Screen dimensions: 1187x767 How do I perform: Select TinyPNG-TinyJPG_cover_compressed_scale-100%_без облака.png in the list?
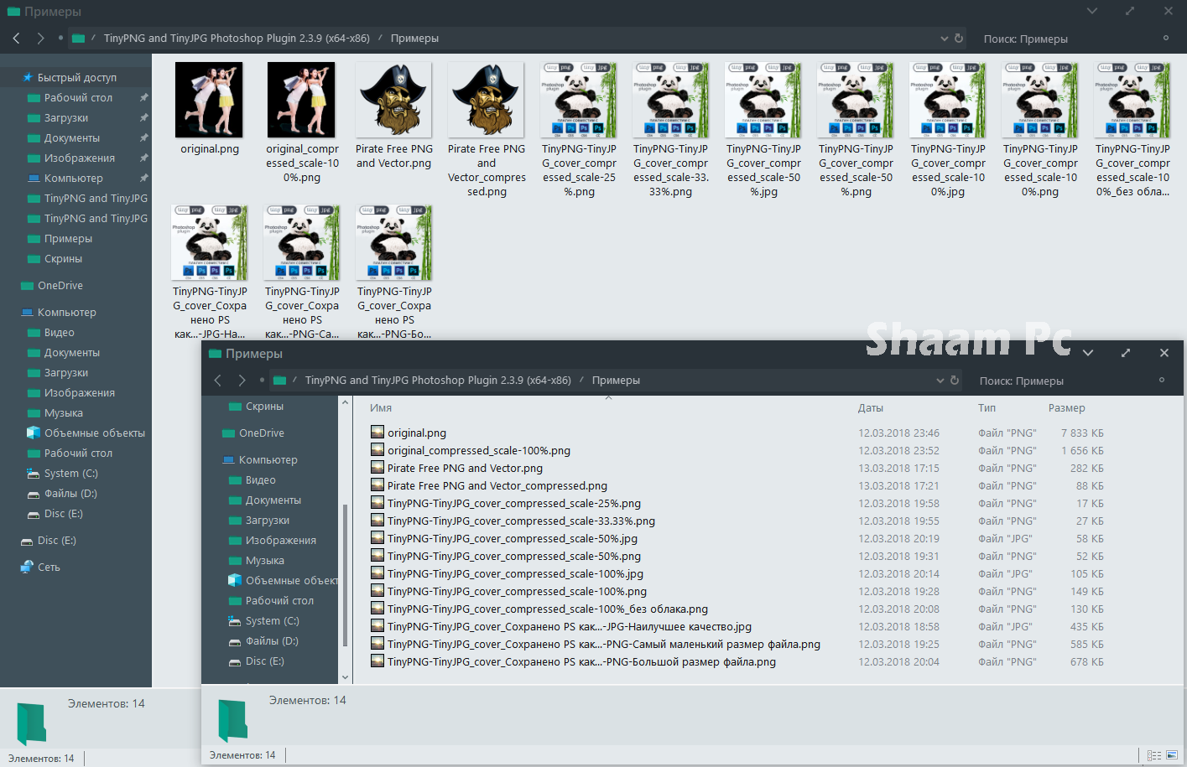(548, 609)
